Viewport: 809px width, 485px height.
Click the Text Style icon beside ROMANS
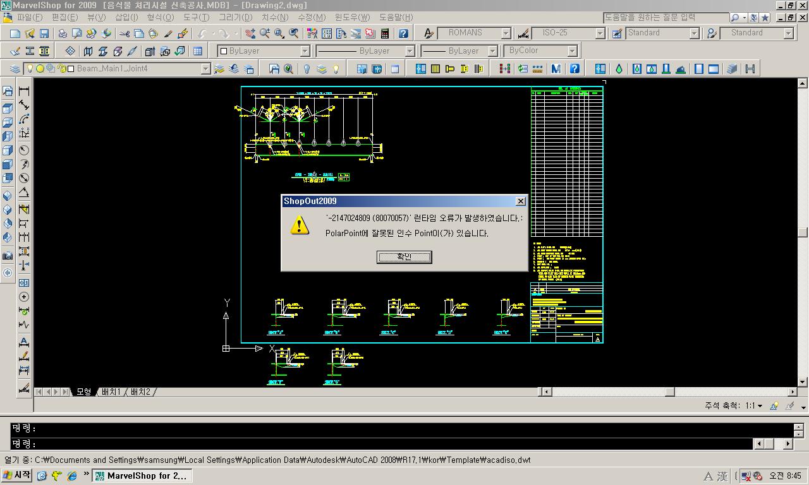pos(429,33)
